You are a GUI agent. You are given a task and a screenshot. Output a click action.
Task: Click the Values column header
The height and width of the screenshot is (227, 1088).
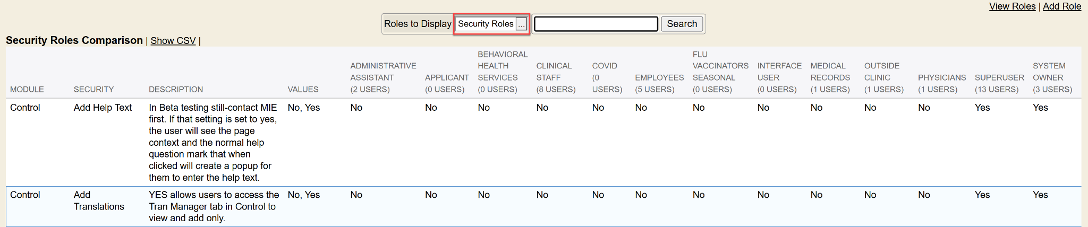click(303, 89)
